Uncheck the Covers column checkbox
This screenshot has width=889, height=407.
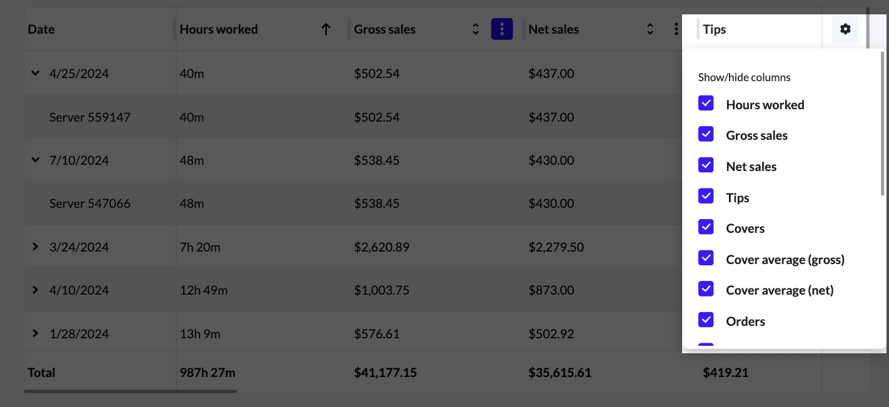[x=706, y=227]
